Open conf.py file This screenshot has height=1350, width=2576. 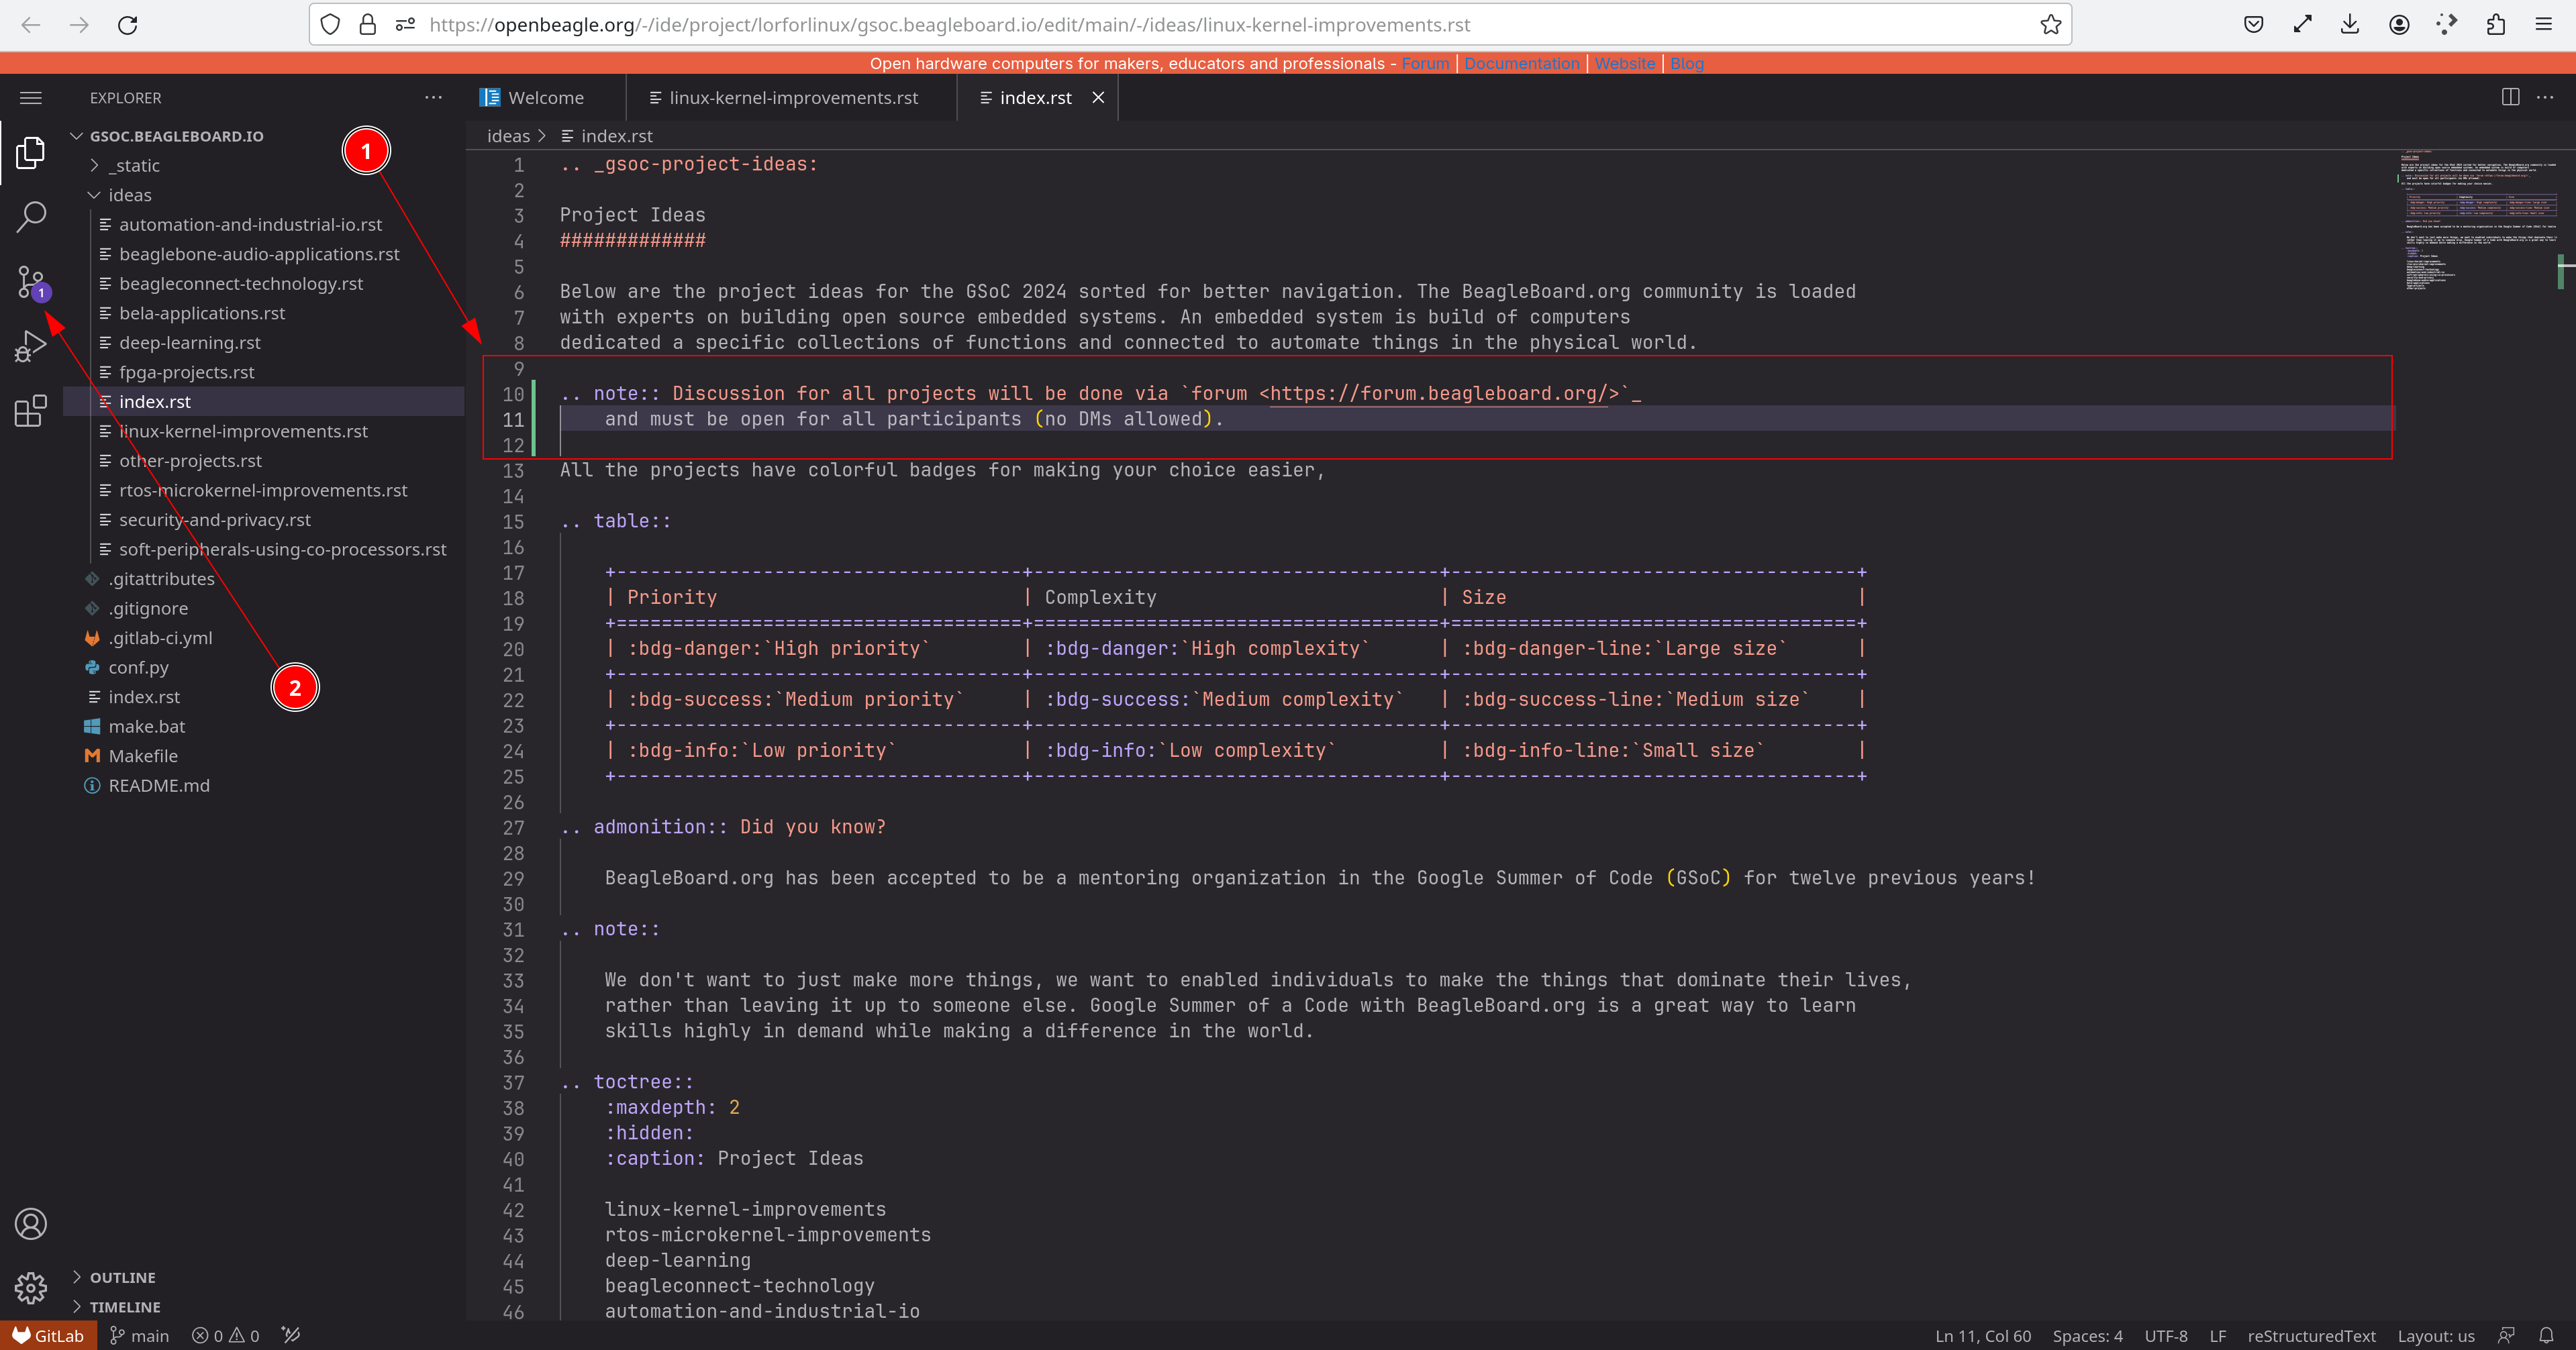tap(138, 667)
